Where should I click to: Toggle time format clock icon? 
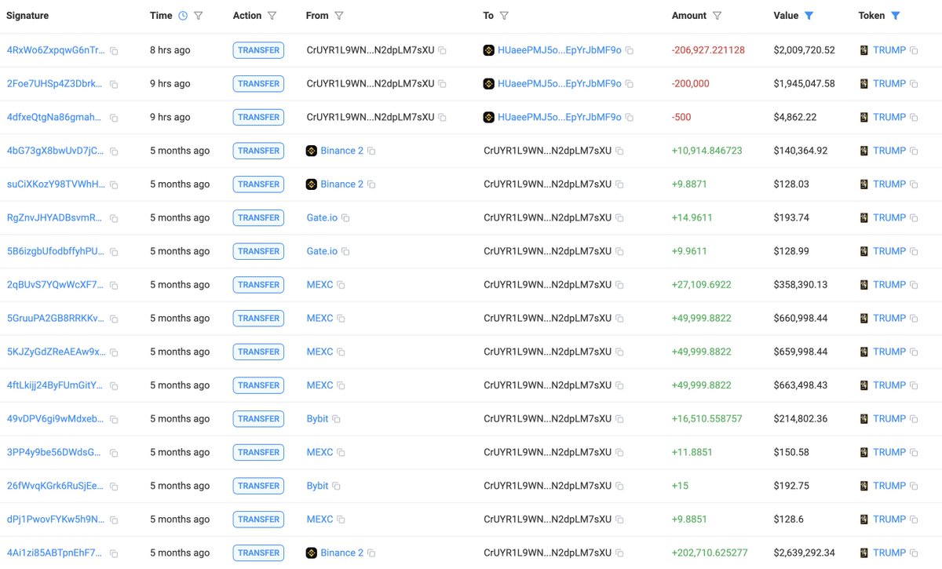[183, 16]
